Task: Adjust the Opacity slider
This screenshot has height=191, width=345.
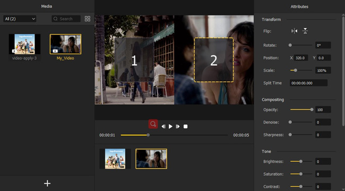Action: 301,109
